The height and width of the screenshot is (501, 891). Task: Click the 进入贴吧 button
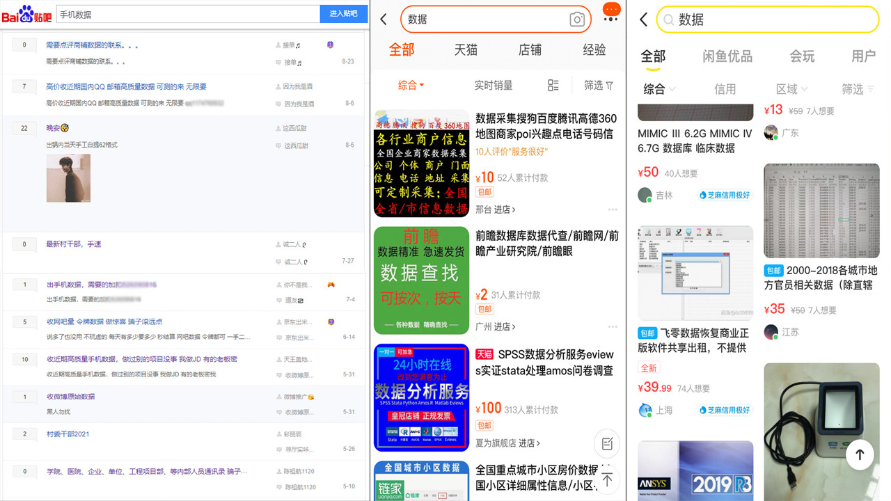click(x=343, y=14)
